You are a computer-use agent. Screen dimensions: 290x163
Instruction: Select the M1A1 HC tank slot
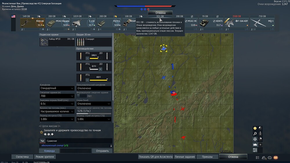tap(191, 23)
